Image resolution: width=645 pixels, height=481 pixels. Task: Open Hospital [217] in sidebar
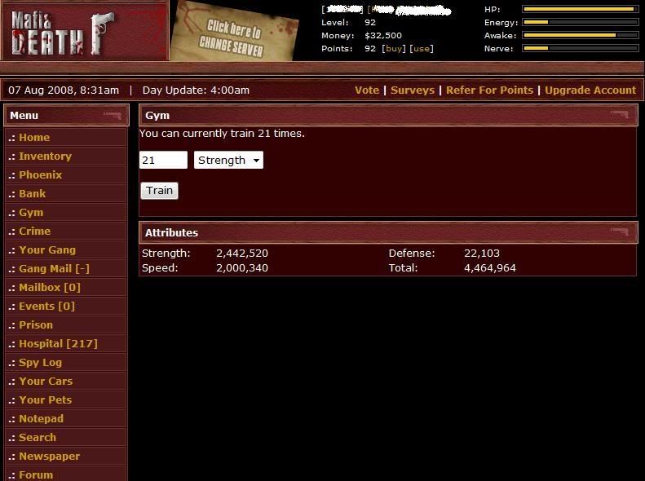click(58, 344)
